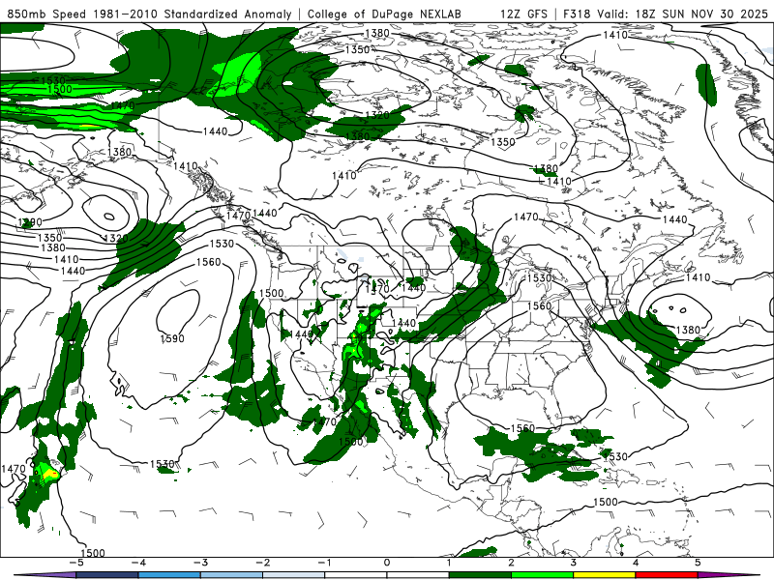Select the dark green colorbar segment between 1 and 2
774x580 pixels.
coord(480,575)
